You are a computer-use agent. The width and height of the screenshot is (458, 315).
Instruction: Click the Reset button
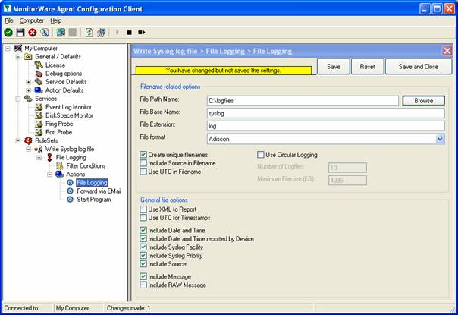pyautogui.click(x=367, y=66)
